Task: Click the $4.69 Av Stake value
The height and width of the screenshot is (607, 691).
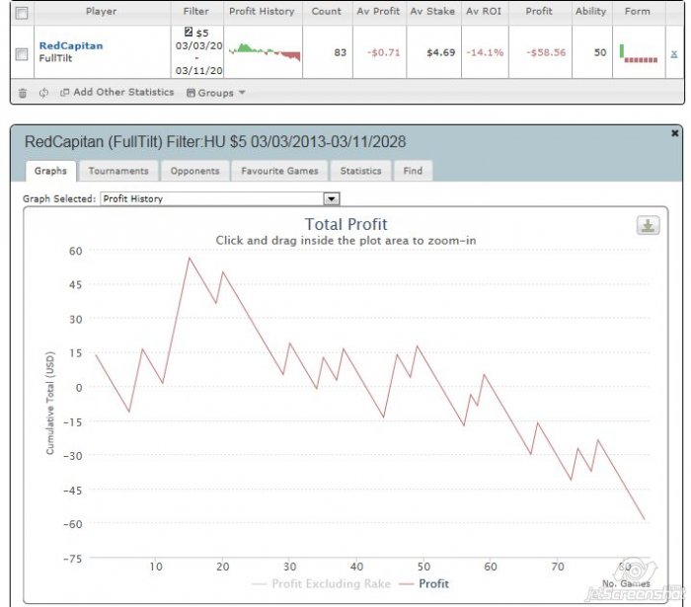Action: [440, 52]
